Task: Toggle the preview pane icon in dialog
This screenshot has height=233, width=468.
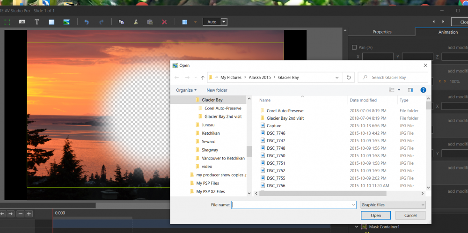Action: tap(410, 90)
